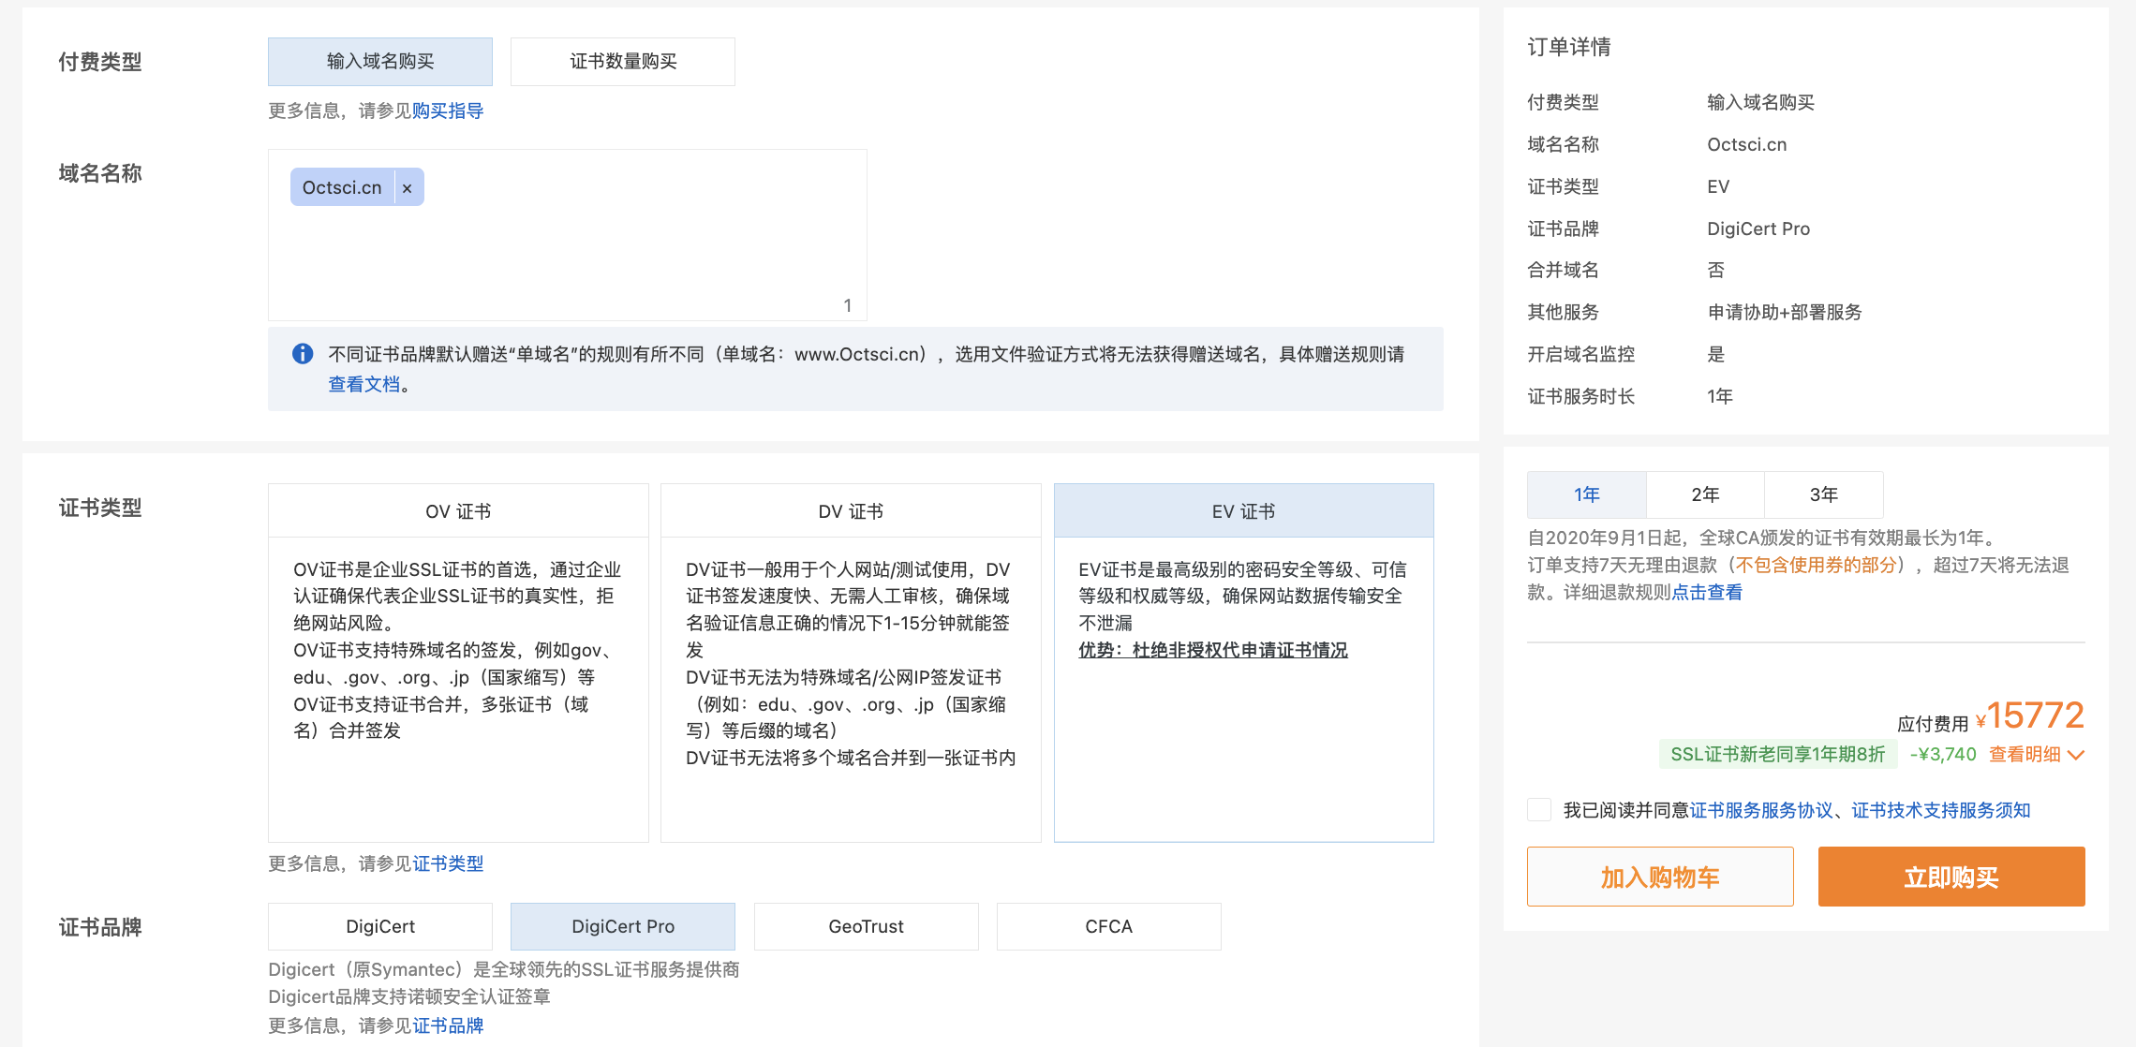The width and height of the screenshot is (2136, 1047).
Task: Check the service agreement checkbox
Action: pyautogui.click(x=1539, y=810)
